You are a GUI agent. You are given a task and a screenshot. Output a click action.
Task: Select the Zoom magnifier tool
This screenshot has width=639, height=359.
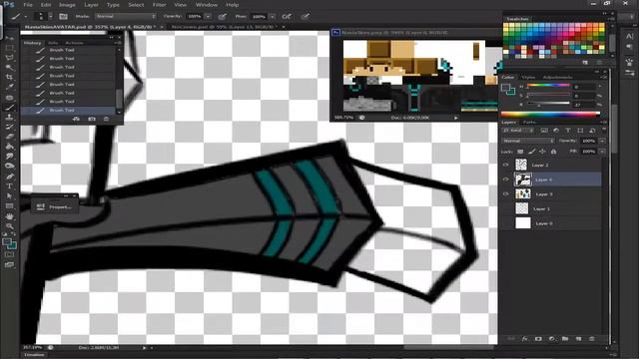click(x=10, y=226)
